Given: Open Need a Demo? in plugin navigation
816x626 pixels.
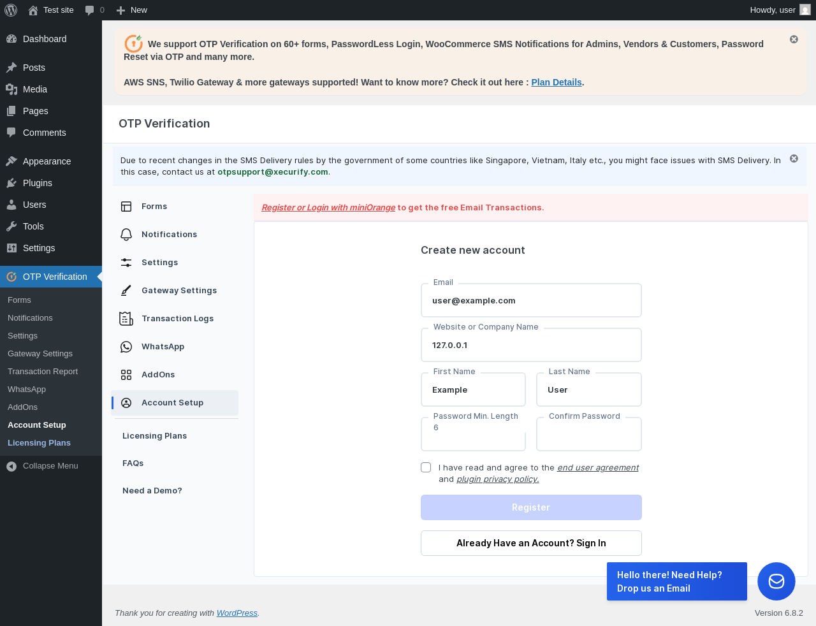Looking at the screenshot, I should [x=152, y=491].
